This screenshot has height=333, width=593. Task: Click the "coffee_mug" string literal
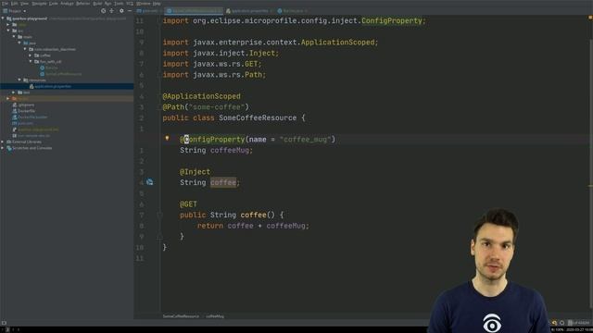305,140
